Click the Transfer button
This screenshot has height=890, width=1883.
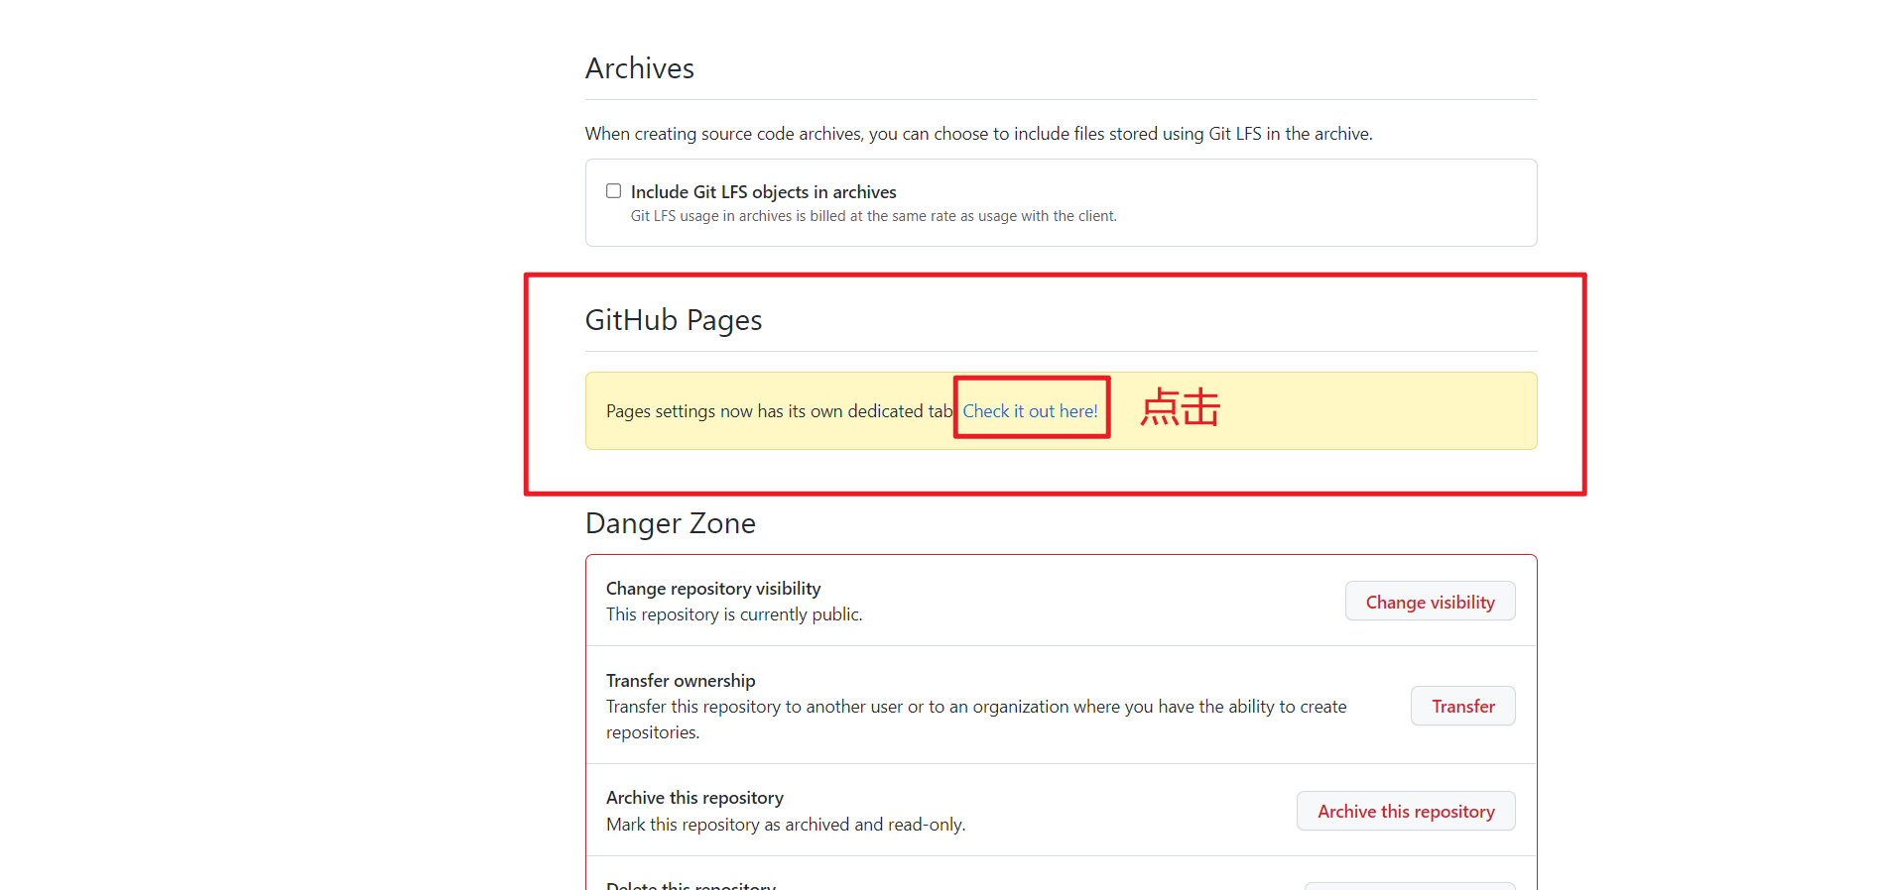point(1462,706)
